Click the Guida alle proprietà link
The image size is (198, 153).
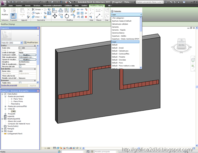9,85
